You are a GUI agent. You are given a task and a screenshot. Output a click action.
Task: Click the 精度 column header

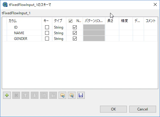126,21
